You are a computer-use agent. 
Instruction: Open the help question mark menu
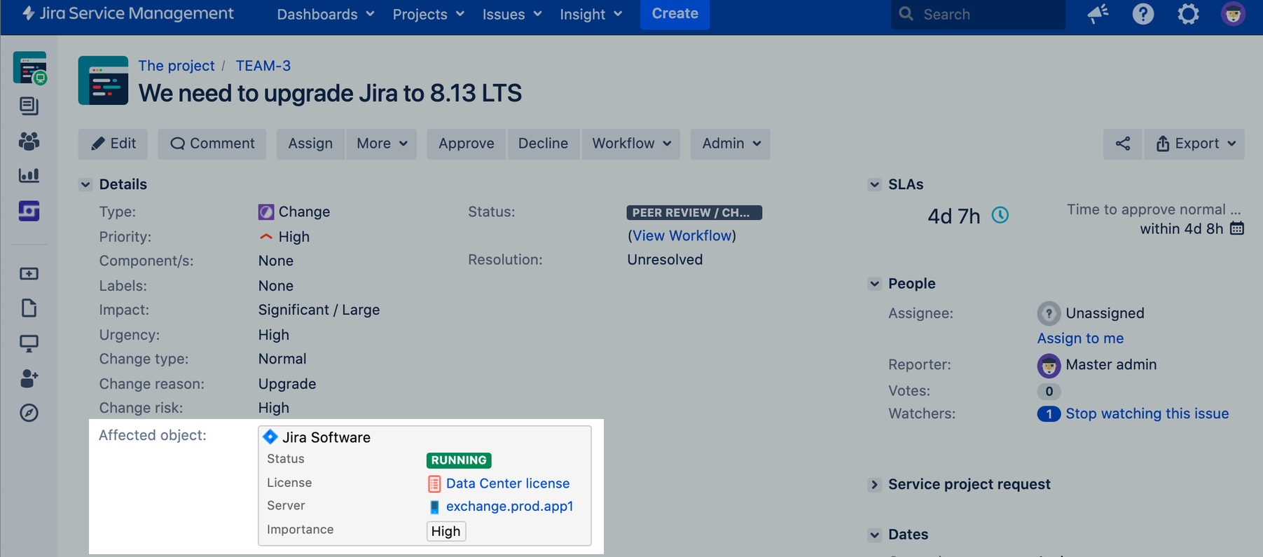coord(1143,14)
